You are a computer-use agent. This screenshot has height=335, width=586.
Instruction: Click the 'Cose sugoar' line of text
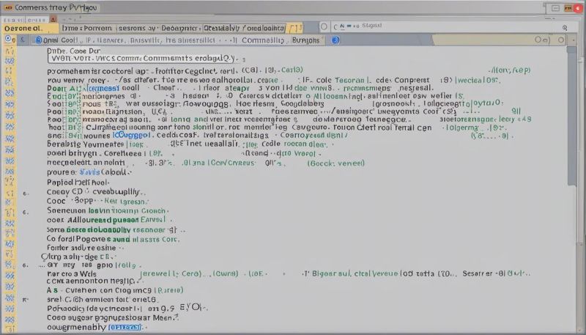pos(113,317)
